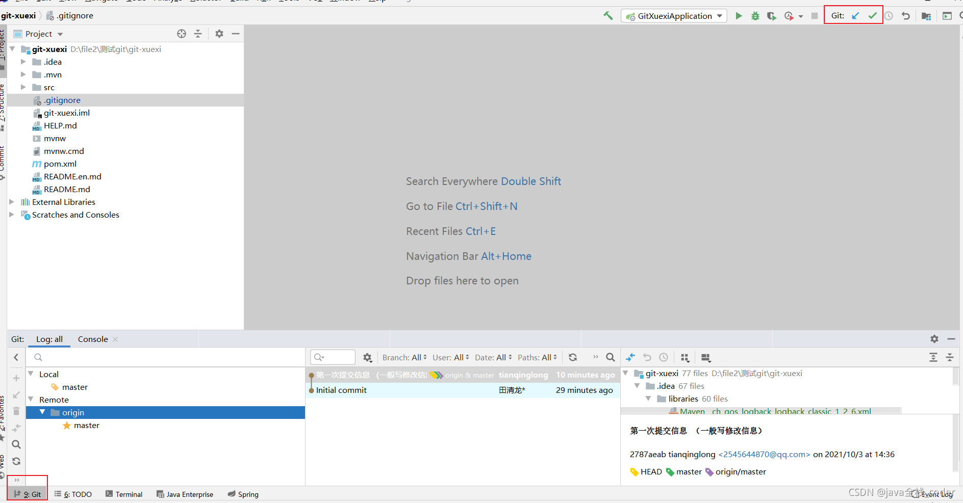Viewport: 963px width, 503px height.
Task: Switch to the Console tab in the Git panel
Action: (x=93, y=339)
